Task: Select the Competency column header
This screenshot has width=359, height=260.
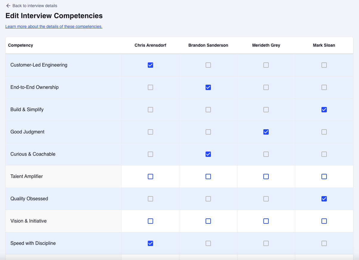Action: 20,45
